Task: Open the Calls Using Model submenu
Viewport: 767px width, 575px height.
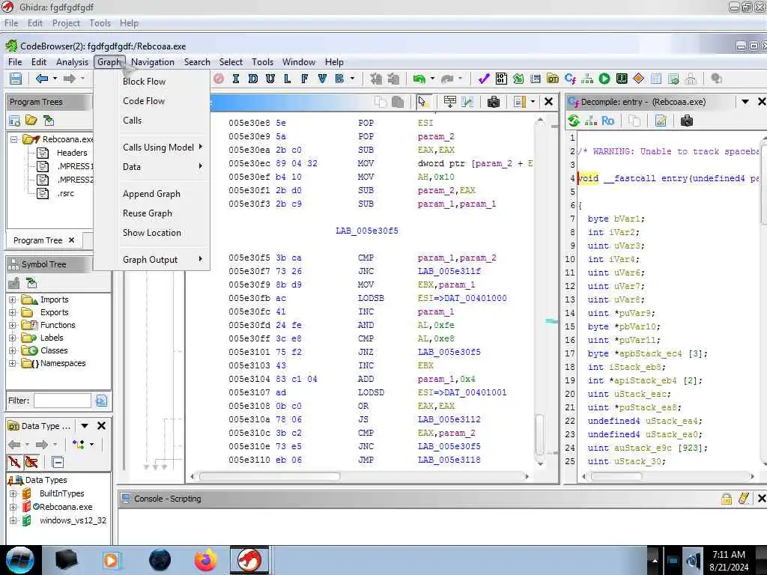Action: click(x=159, y=147)
